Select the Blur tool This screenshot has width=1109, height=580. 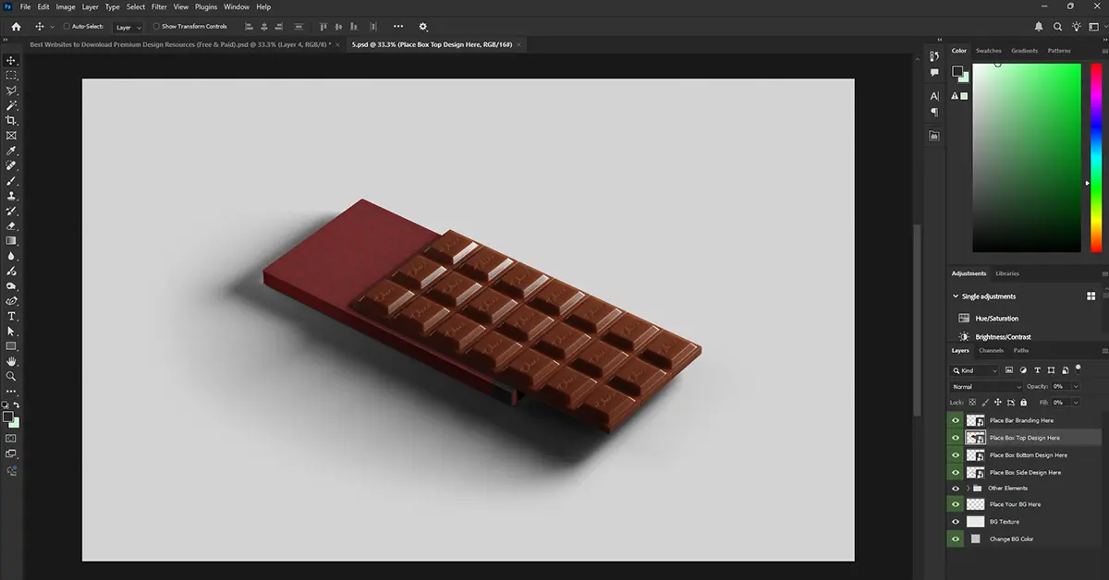(x=11, y=256)
